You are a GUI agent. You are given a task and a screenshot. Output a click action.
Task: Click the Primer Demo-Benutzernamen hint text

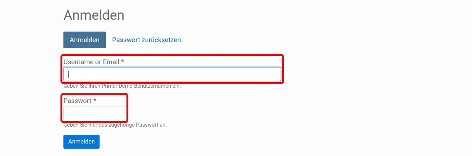tap(122, 86)
